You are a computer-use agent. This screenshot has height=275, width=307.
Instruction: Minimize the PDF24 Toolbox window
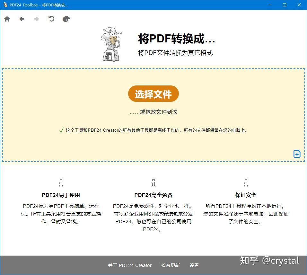pos(270,5)
